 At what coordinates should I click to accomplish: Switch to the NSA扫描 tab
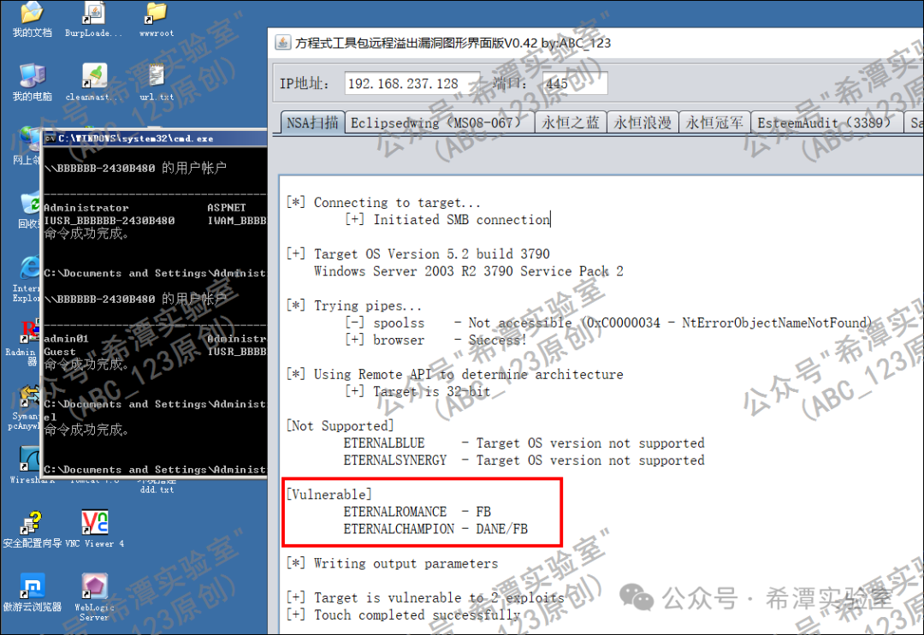(x=312, y=122)
